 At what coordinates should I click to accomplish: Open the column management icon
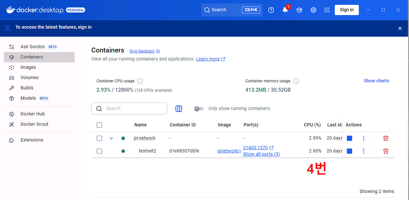179,109
